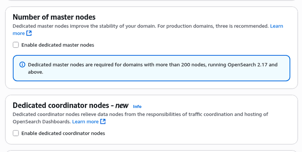Image resolution: width=302 pixels, height=152 pixels.
Task: Click the info circle icon in blue alert
Action: [x=22, y=64]
